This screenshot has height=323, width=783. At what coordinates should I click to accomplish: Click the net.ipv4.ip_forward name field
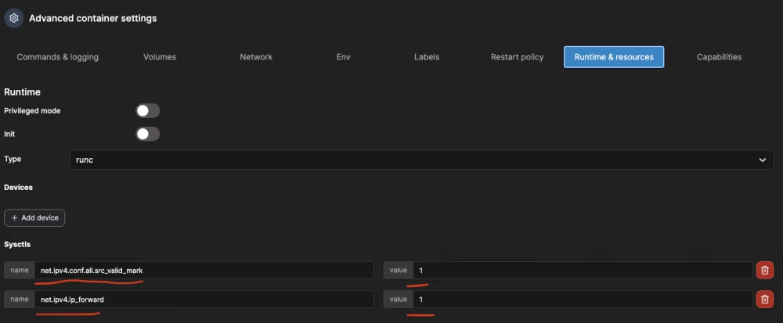pyautogui.click(x=204, y=299)
